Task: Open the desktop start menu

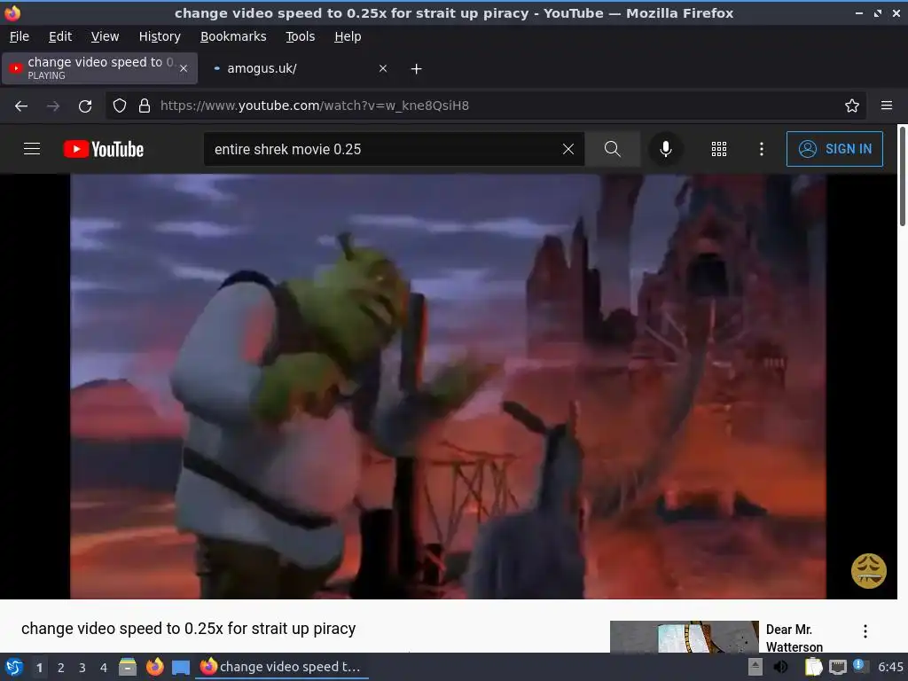Action: (x=14, y=667)
